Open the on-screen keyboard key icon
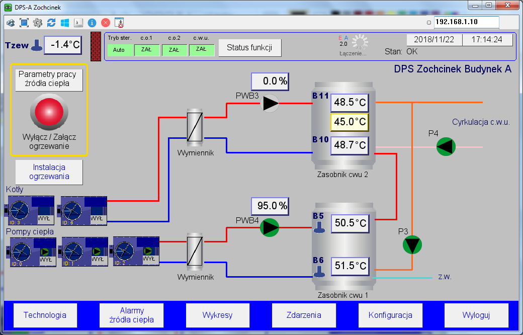Screen dimensions: 523x335 (78, 23)
